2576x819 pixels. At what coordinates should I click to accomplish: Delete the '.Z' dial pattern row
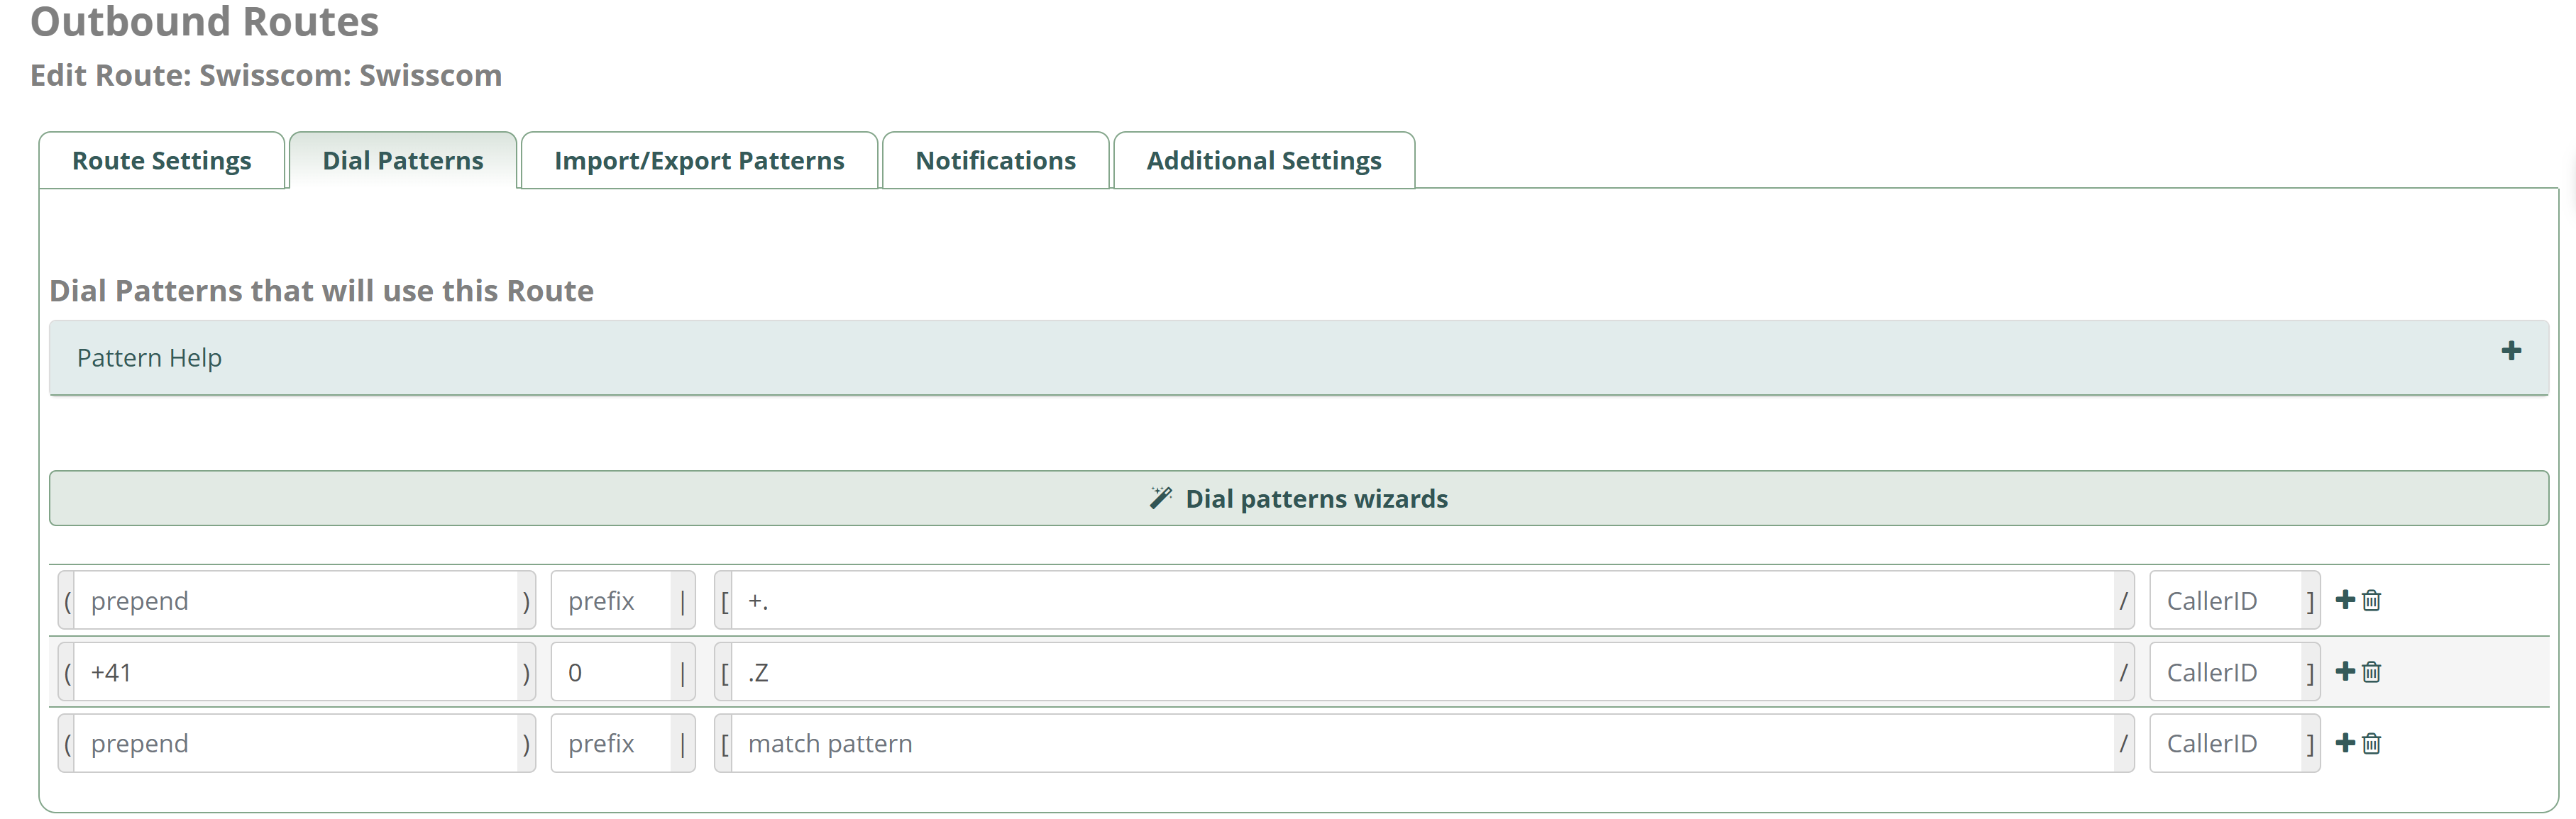pyautogui.click(x=2371, y=672)
